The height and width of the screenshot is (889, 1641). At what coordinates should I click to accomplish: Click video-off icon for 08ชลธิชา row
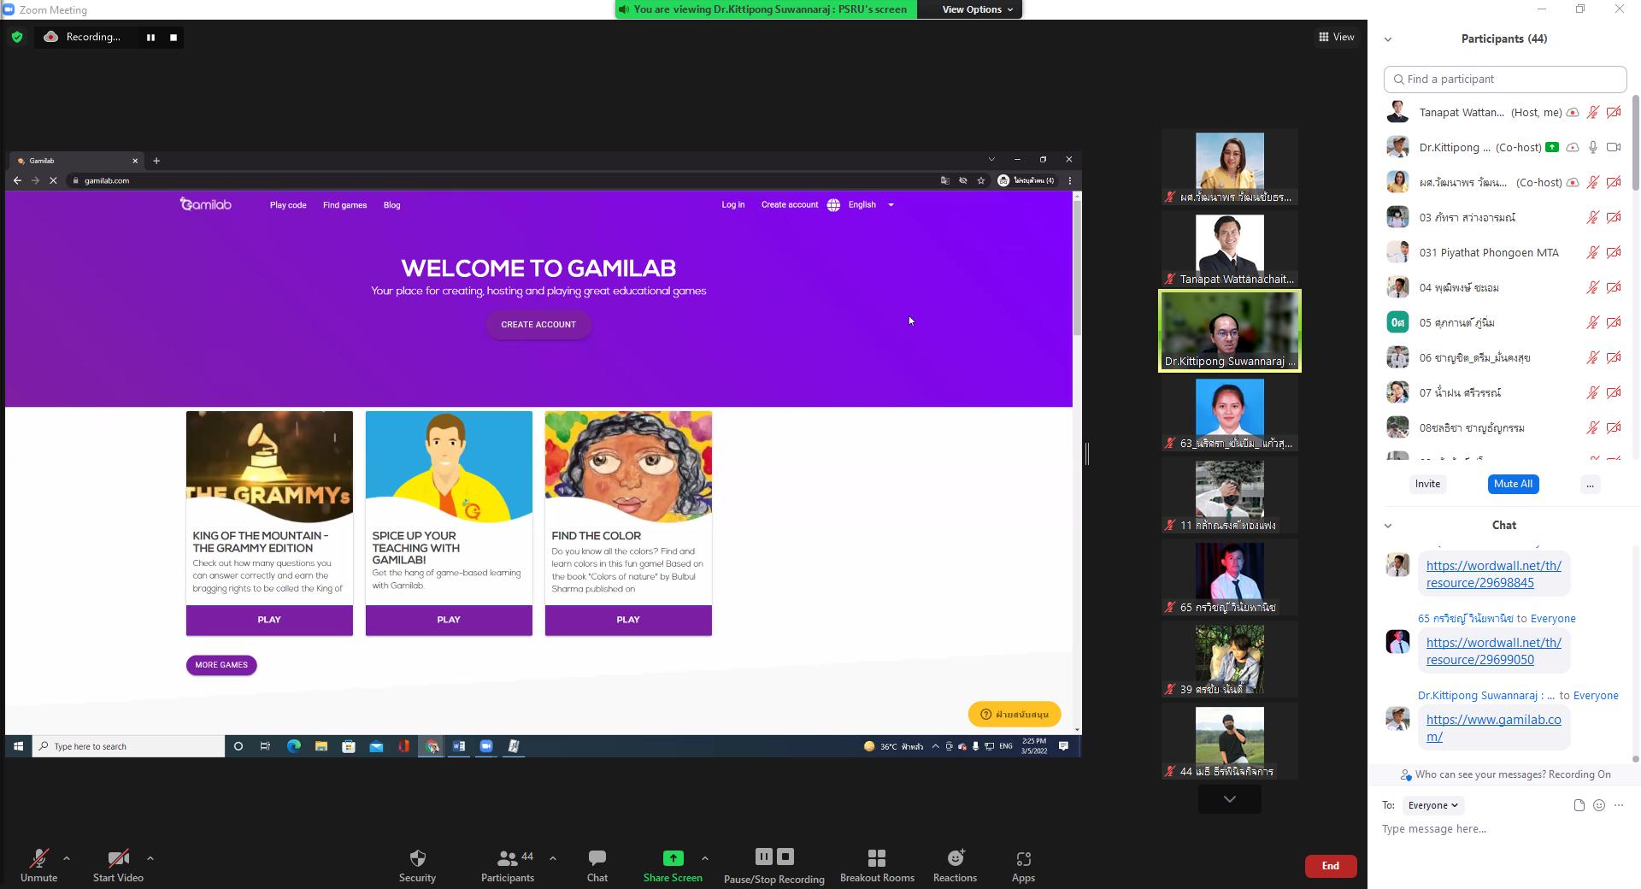click(1614, 427)
